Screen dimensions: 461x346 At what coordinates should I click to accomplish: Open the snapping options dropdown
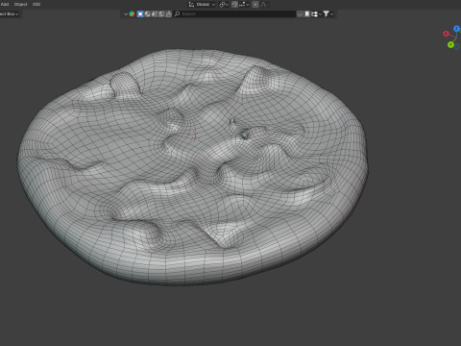[x=244, y=5]
